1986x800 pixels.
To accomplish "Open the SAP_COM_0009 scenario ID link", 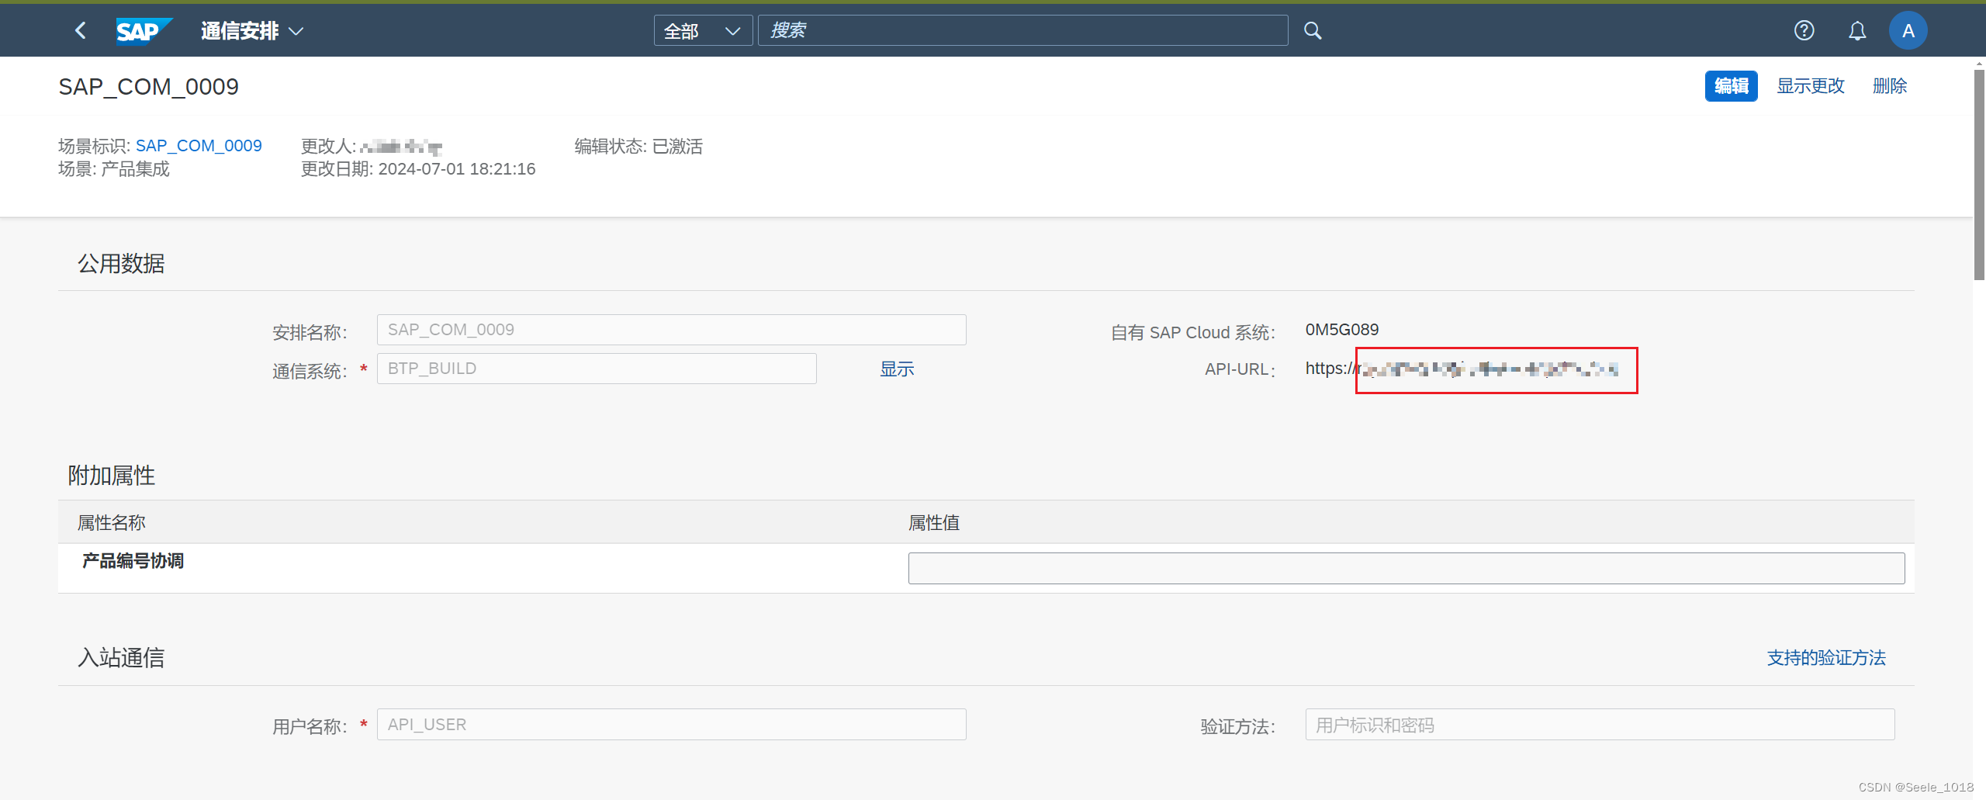I will point(199,146).
